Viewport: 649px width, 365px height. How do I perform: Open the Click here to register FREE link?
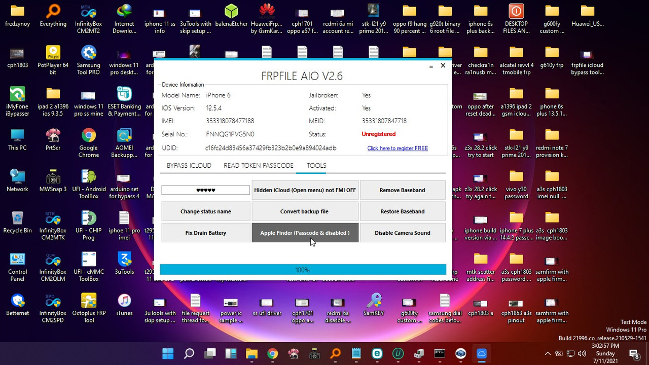(397, 148)
